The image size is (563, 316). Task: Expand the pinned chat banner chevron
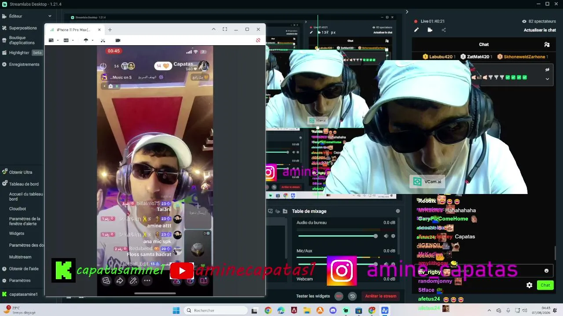click(547, 79)
